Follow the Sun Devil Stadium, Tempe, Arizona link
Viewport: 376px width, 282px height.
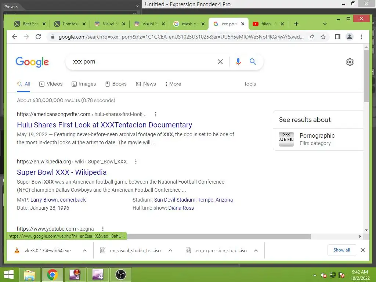pyautogui.click(x=193, y=200)
